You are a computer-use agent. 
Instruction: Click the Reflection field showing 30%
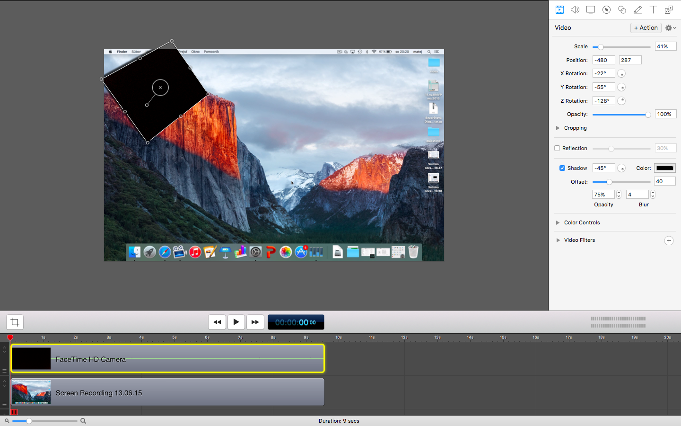[x=665, y=148]
